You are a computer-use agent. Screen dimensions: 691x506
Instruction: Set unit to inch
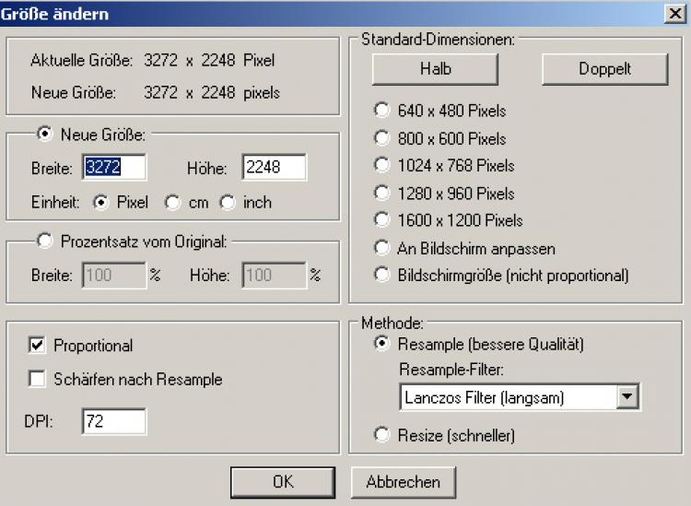tap(227, 202)
